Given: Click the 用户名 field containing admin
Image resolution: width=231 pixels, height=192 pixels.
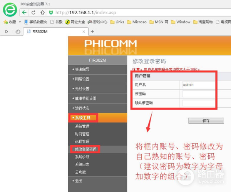Looking at the screenshot, I should [198, 85].
